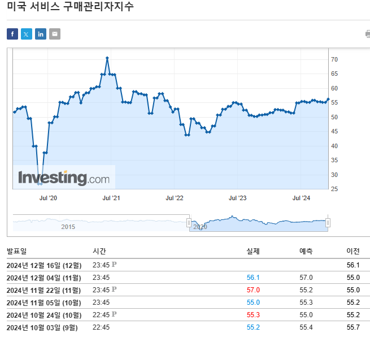Viewport: 370px width, 337px height.
Task: Click the chart's highest peak data point
Action: pyautogui.click(x=107, y=58)
